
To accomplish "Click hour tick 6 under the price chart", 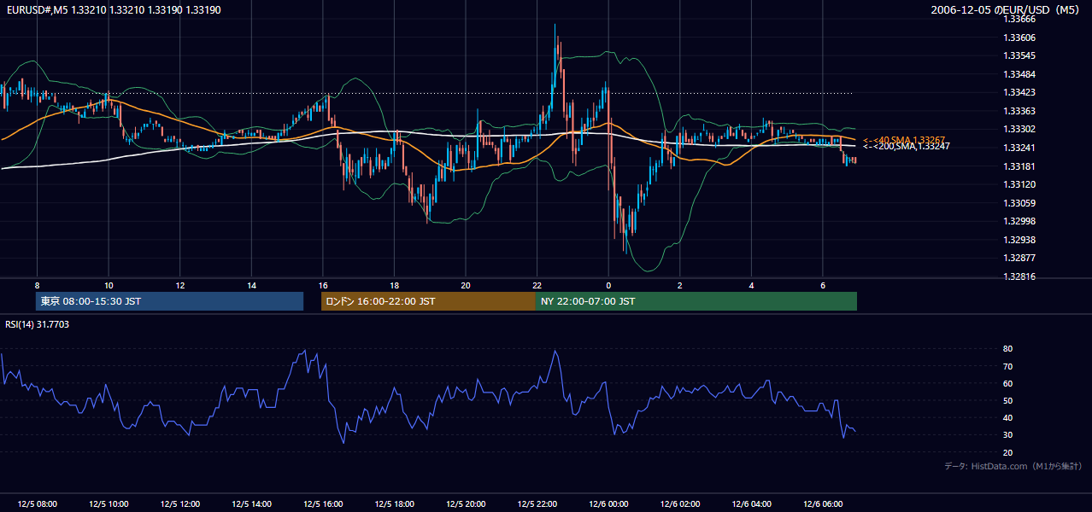I will 823,285.
